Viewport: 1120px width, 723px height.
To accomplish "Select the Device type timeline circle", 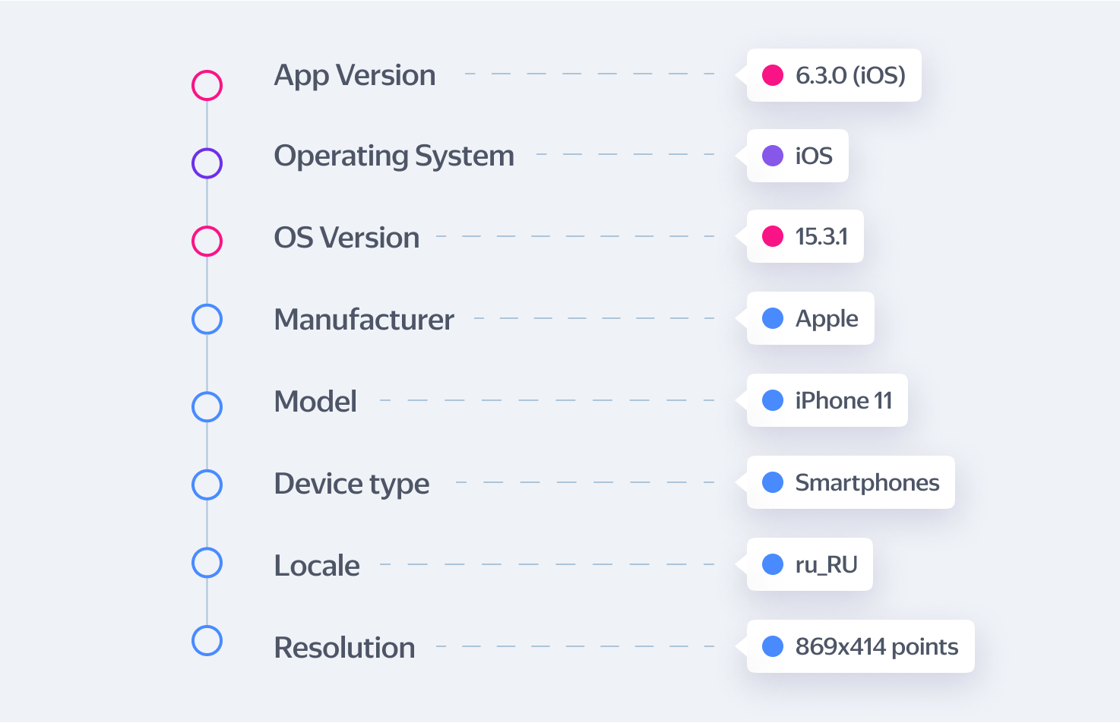I will tap(207, 485).
